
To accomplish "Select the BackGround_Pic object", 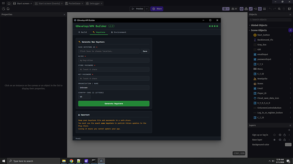I will pyautogui.click(x=265, y=40).
